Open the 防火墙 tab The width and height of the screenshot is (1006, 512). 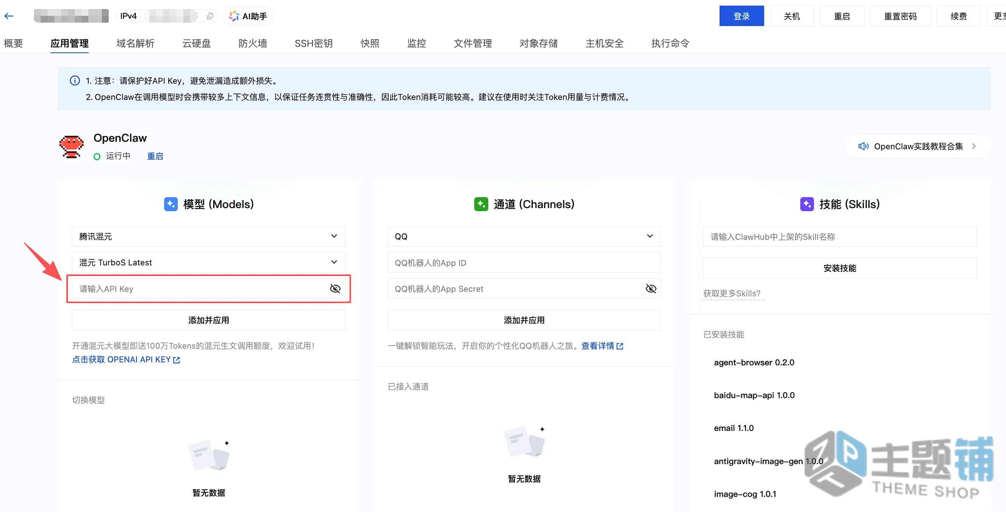253,43
